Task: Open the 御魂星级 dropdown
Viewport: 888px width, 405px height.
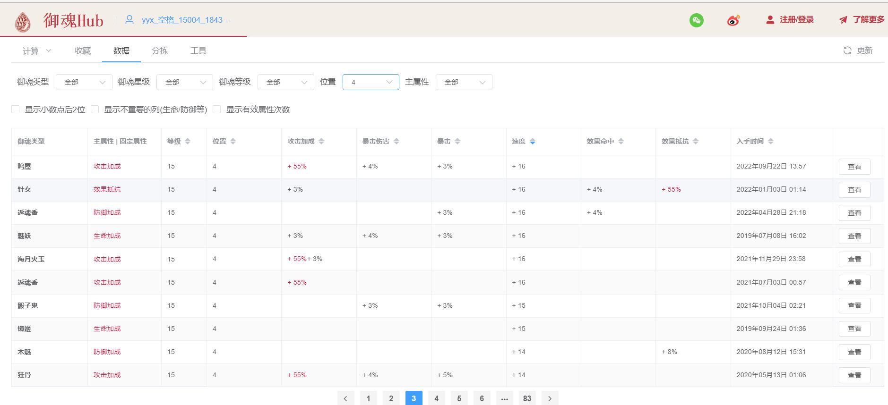Action: (185, 82)
